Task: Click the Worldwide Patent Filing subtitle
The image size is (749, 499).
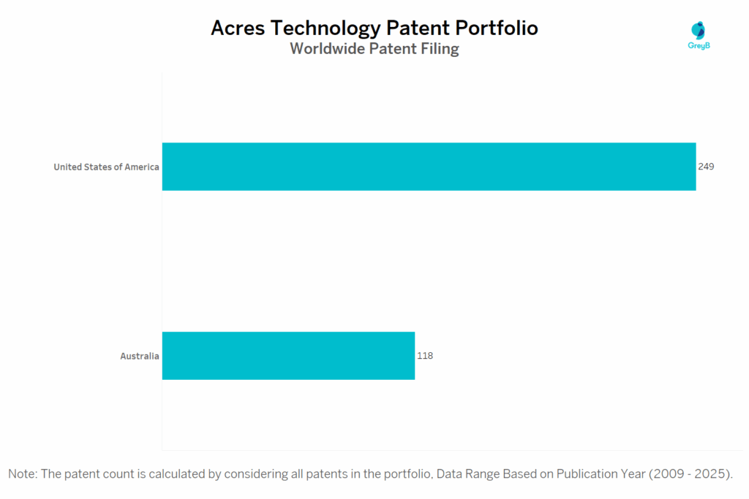Action: 374,49
